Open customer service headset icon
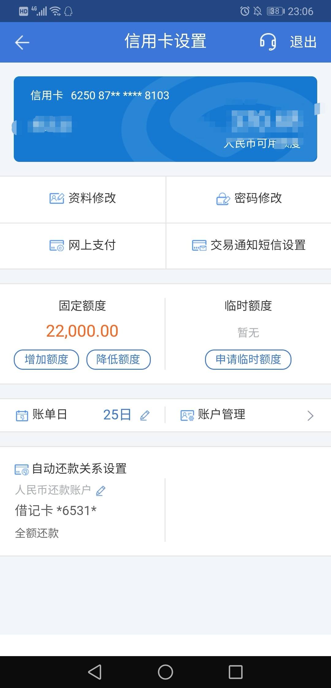331x688 pixels. (x=268, y=42)
